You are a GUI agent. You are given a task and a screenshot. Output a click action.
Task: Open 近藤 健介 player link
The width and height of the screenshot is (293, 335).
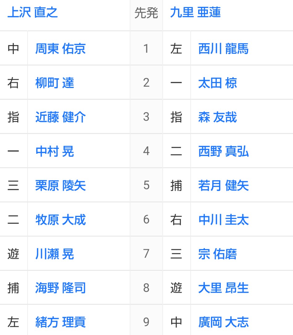pyautogui.click(x=60, y=117)
